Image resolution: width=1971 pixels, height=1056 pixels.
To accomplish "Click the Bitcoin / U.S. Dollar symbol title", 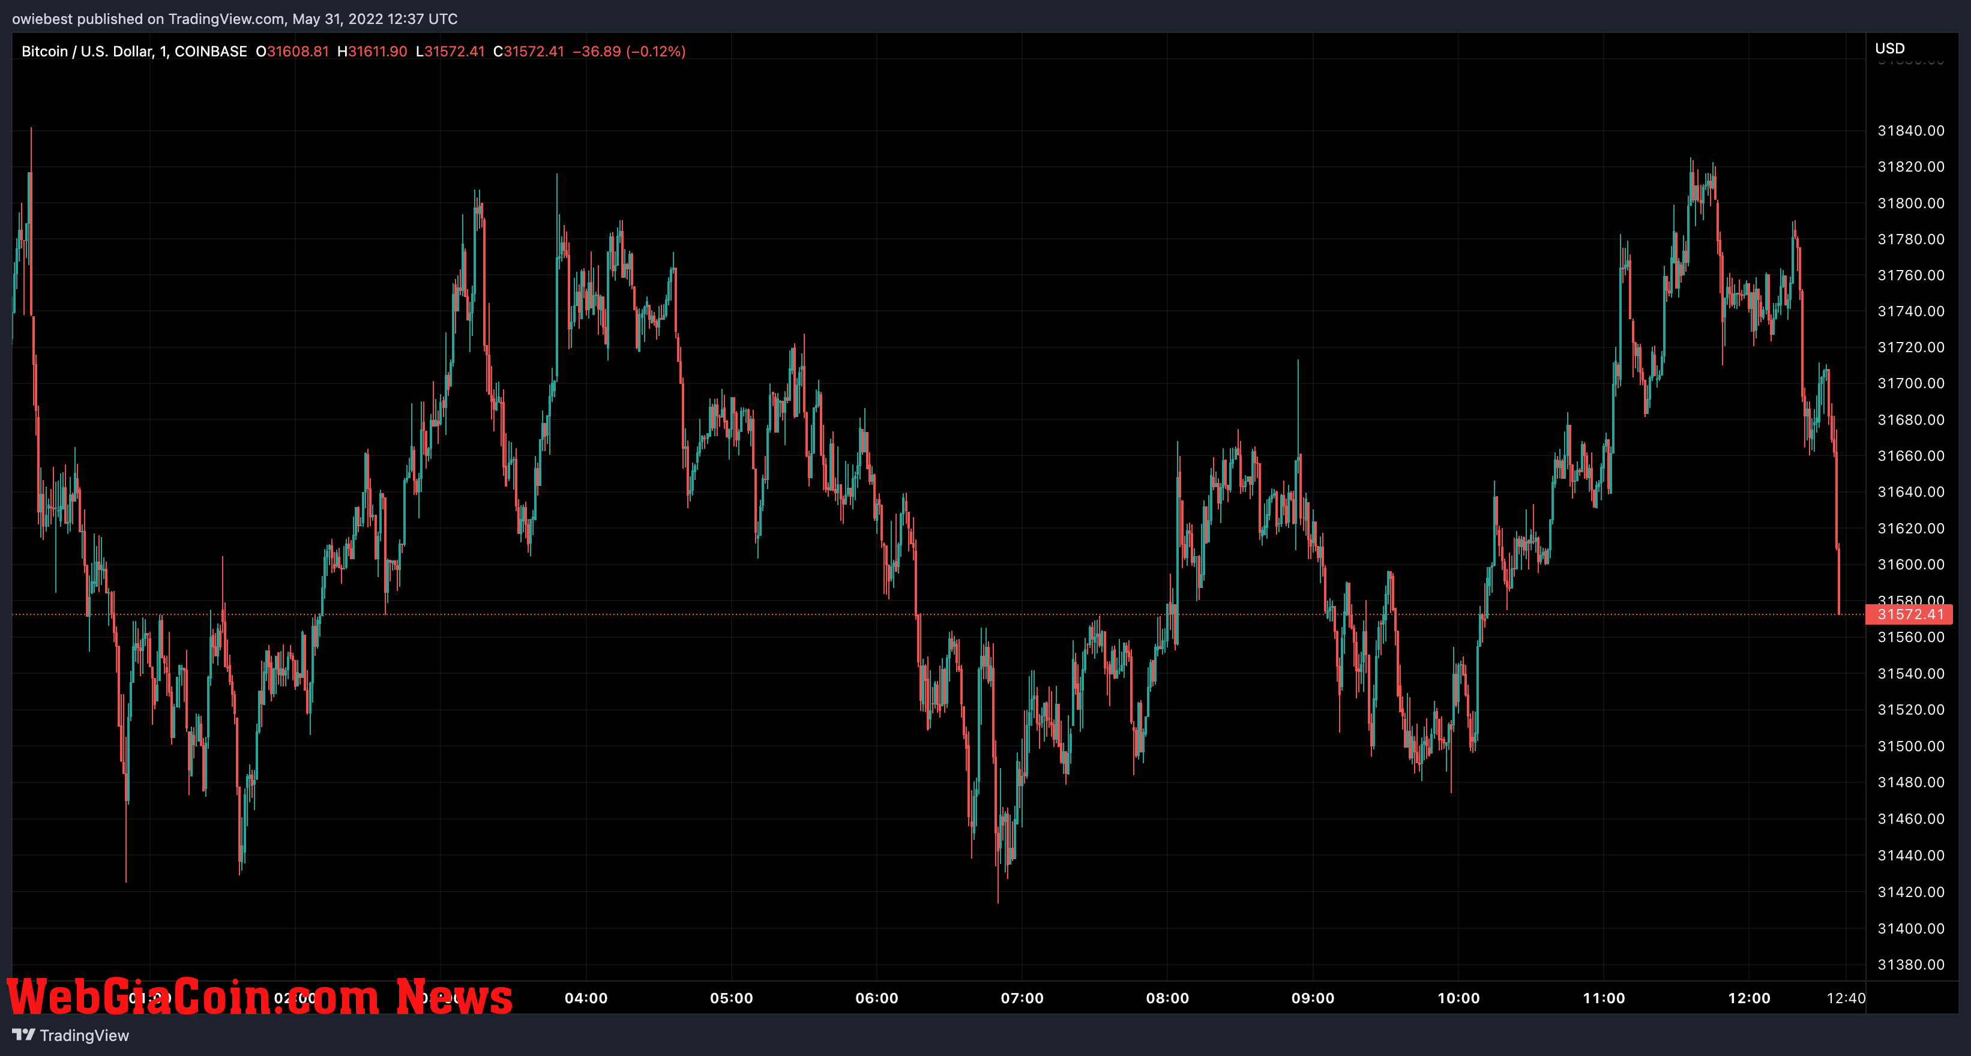I will 134,51.
